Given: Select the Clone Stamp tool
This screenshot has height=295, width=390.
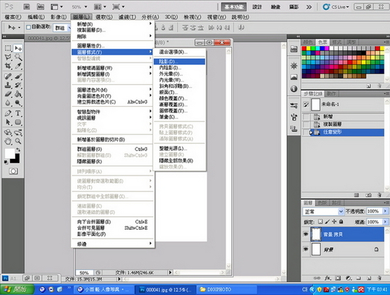Looking at the screenshot, I should click(x=8, y=85).
